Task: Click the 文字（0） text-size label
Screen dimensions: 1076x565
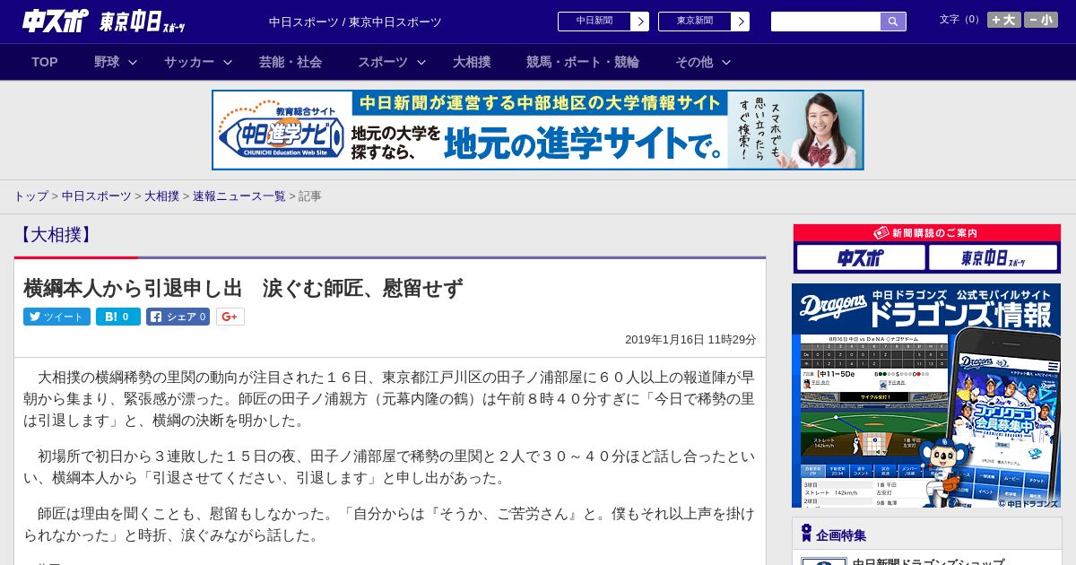Action: click(961, 20)
